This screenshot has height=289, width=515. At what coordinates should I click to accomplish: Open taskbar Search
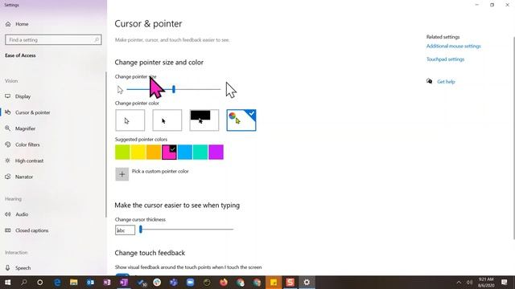(x=23, y=283)
